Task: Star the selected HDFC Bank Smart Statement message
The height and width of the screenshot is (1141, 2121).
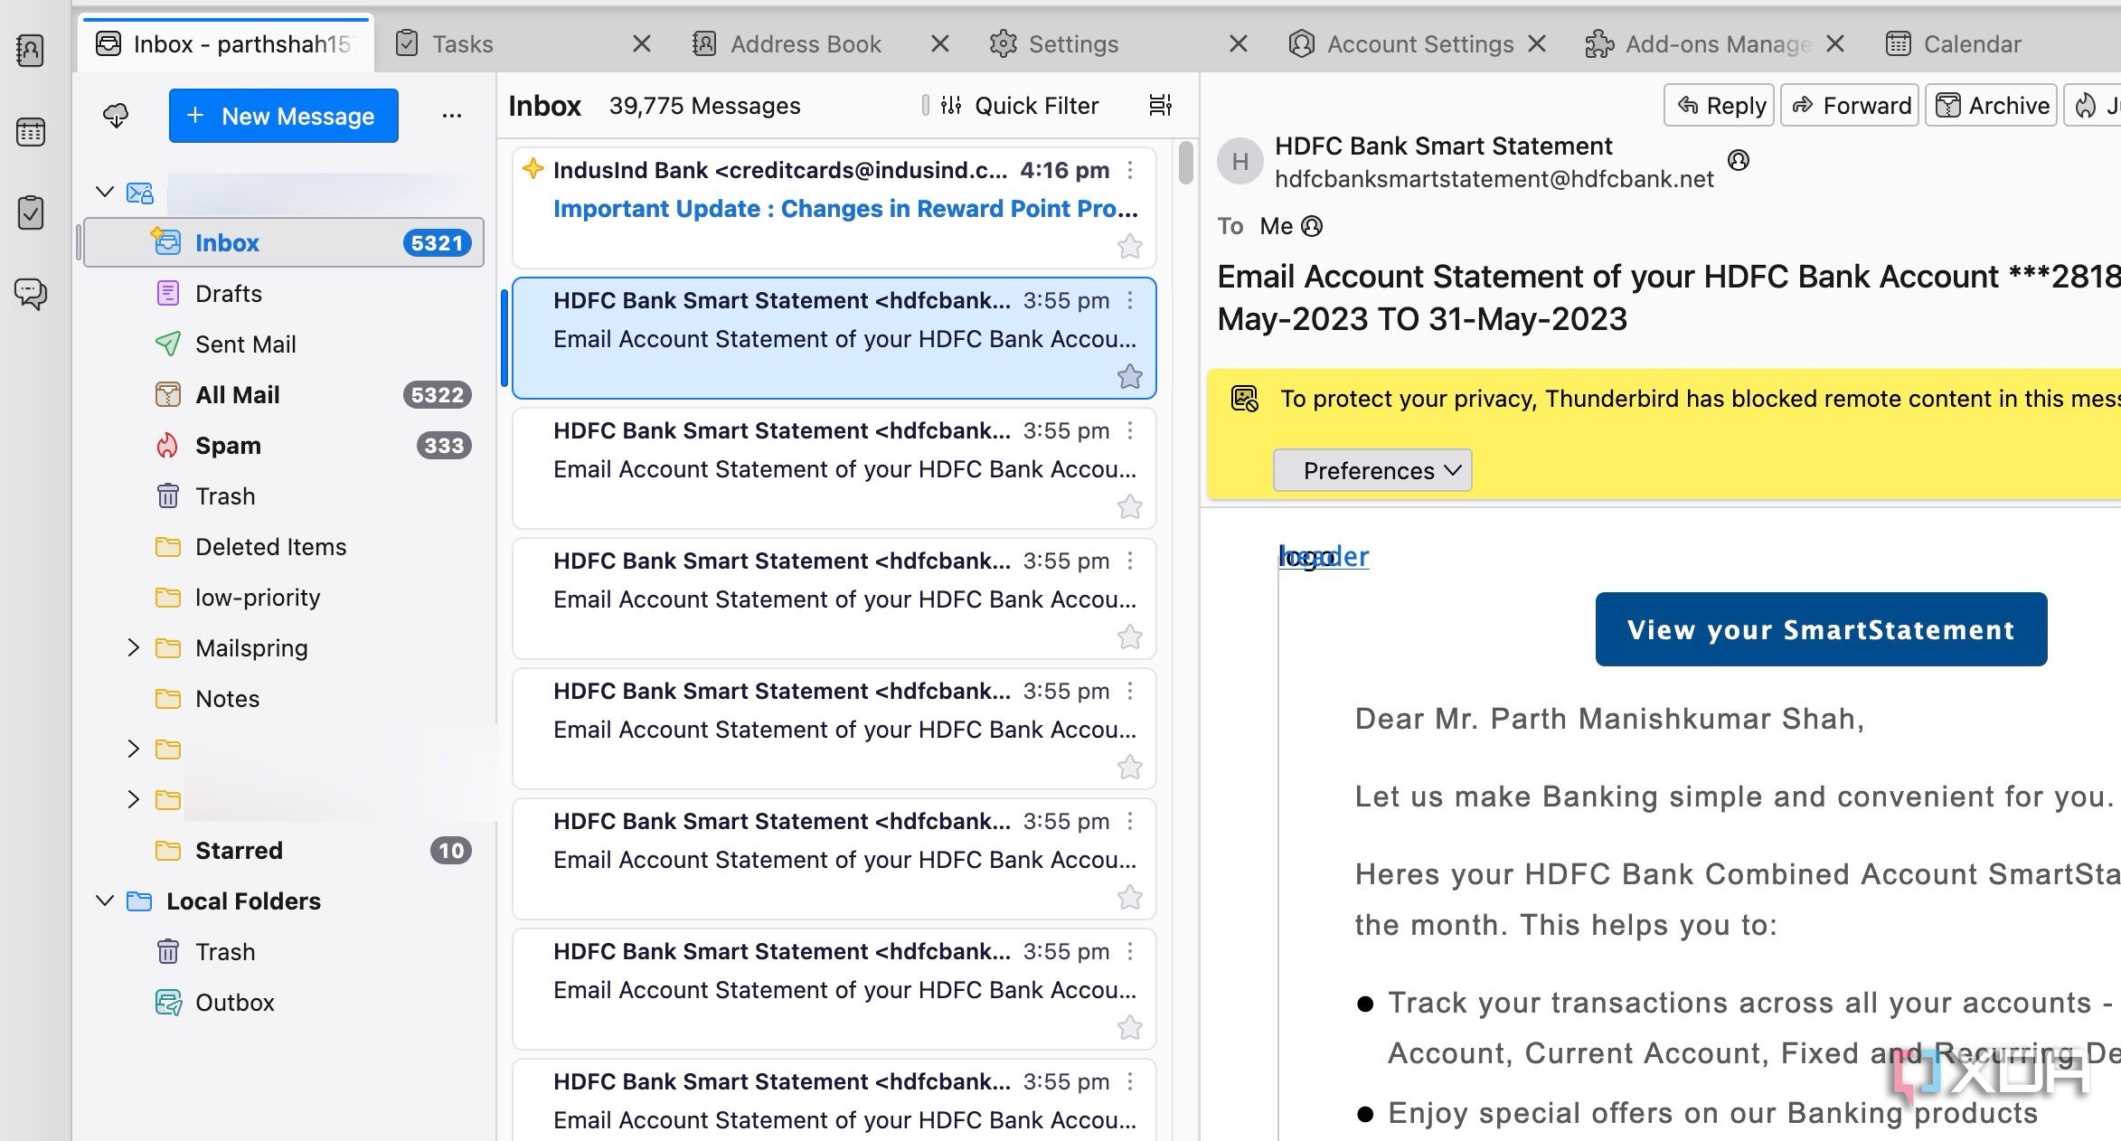Action: [1130, 376]
